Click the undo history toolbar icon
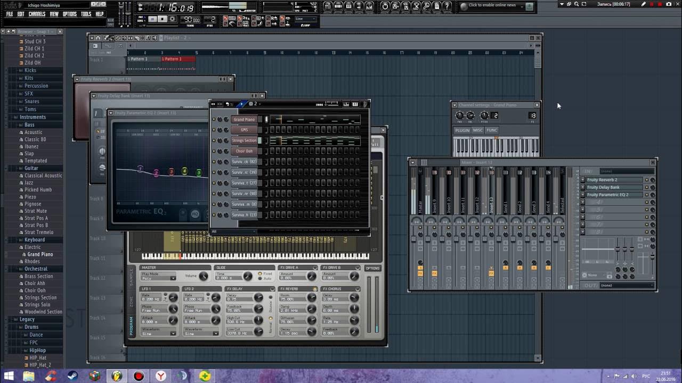 tap(385, 6)
